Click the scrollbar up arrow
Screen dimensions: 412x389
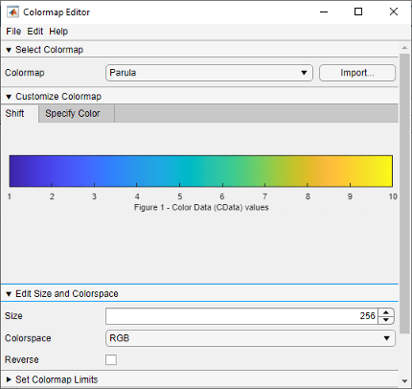[x=404, y=48]
